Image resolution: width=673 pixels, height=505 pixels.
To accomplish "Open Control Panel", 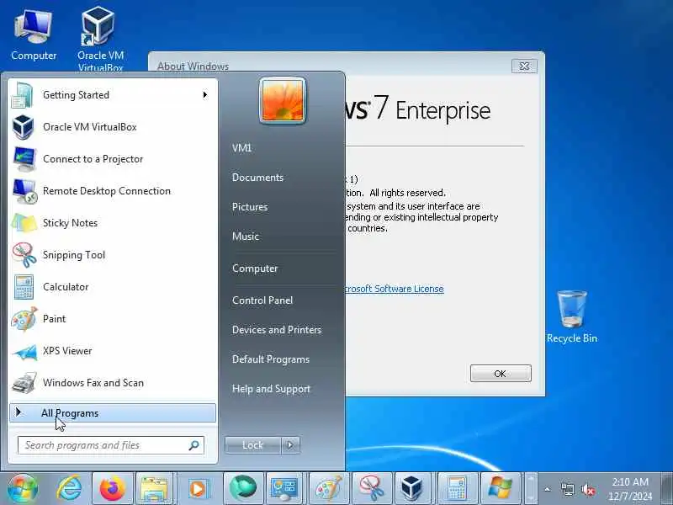I will (262, 300).
